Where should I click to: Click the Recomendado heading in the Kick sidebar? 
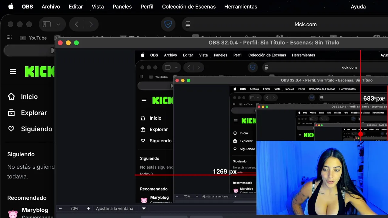click(x=27, y=198)
